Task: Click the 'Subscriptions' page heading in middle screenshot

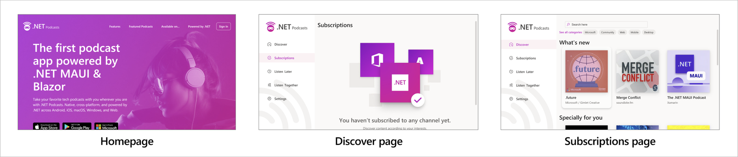Action: pos(335,25)
